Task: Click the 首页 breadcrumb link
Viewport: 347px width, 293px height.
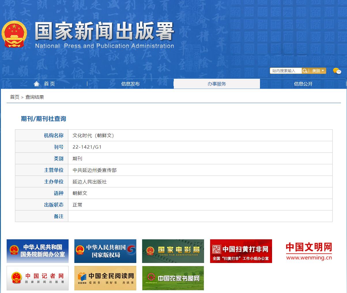Action: (14, 97)
